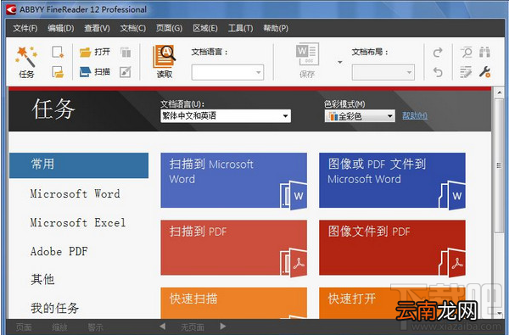Start 图像或 PDF 文件到 Microsoft Word task

point(392,181)
